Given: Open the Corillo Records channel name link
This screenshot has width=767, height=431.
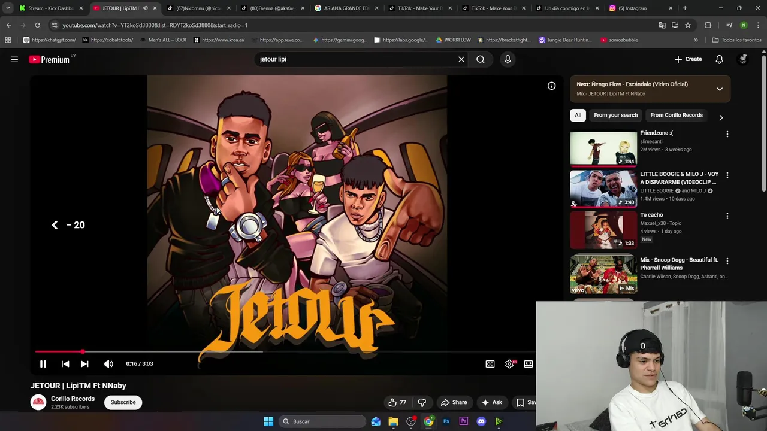Looking at the screenshot, I should 73,399.
